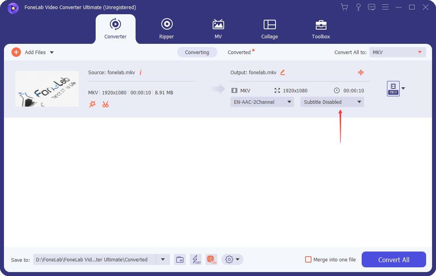Open the MV tab
Screen dimensions: 436x276
[218, 29]
